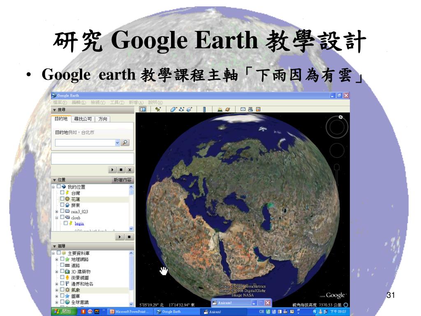Open the 檔案 File menu

(x=60, y=102)
